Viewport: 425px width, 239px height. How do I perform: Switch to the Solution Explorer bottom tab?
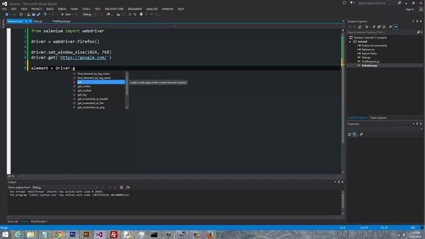click(357, 118)
